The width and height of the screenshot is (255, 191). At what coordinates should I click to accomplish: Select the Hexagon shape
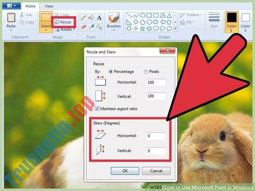click(x=149, y=22)
